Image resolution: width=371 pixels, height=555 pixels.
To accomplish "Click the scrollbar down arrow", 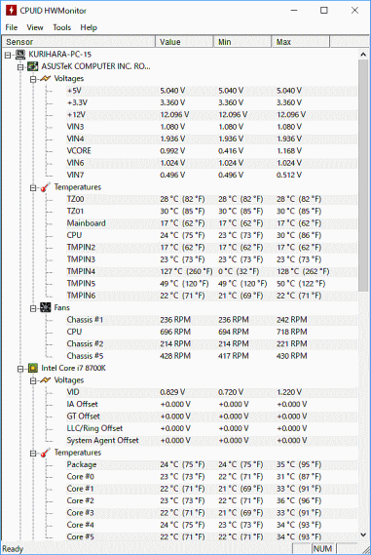I will pos(363,535).
